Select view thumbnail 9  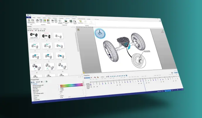[x=61, y=56]
